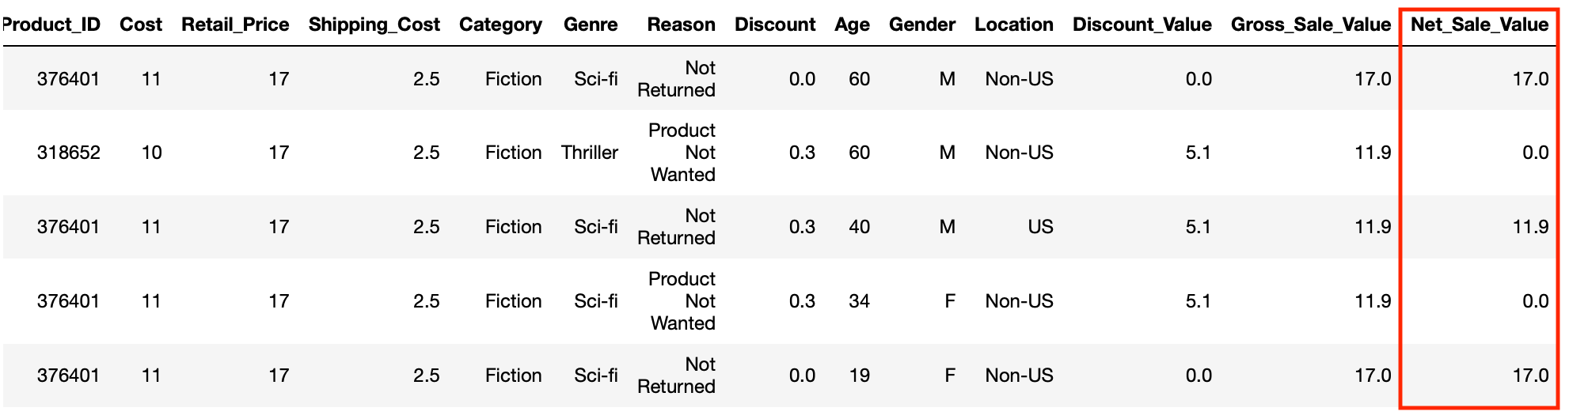Select the Thriller genre cell
The image size is (1569, 419).
point(589,153)
